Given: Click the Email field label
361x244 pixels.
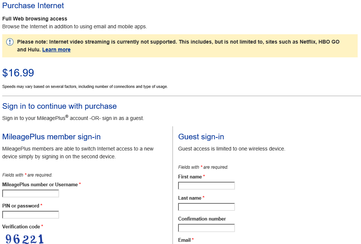Looking at the screenshot, I should pyautogui.click(x=184, y=240).
